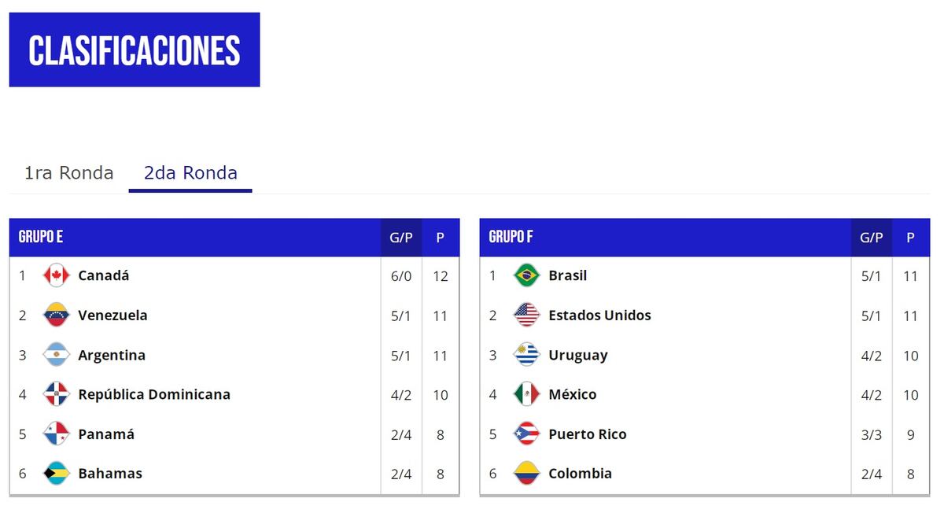Click the Clasificaciones heading banner

pyautogui.click(x=135, y=50)
